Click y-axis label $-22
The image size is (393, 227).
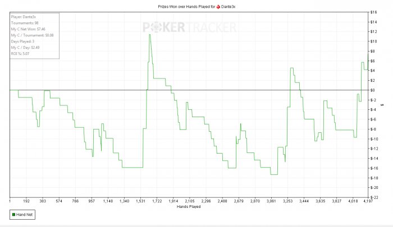coord(374,197)
